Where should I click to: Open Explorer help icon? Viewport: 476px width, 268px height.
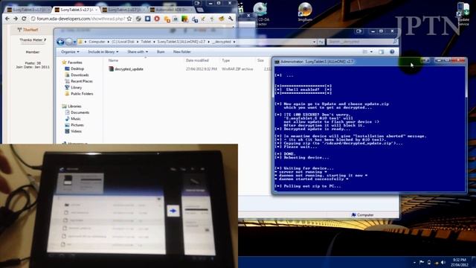pos(392,52)
